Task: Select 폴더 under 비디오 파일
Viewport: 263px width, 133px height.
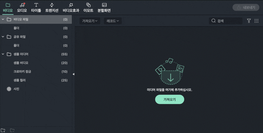Action: pyautogui.click(x=36, y=28)
